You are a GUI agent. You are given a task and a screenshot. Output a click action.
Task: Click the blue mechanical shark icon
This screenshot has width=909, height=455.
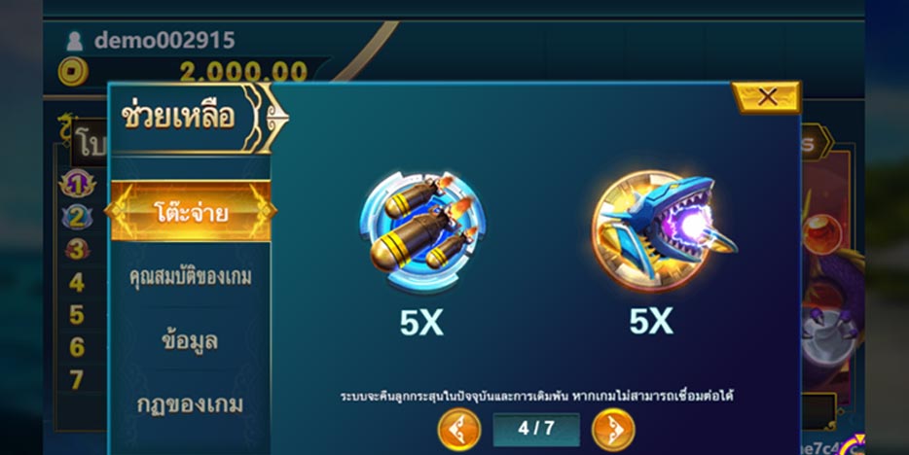(663, 230)
